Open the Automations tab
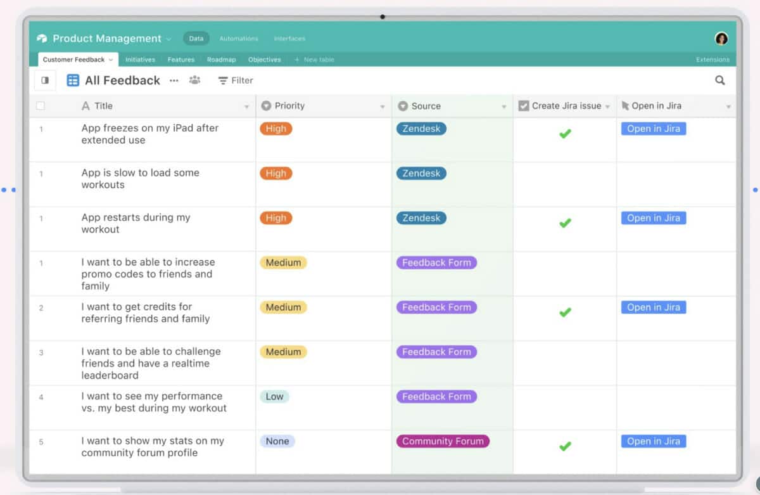 [x=239, y=39]
